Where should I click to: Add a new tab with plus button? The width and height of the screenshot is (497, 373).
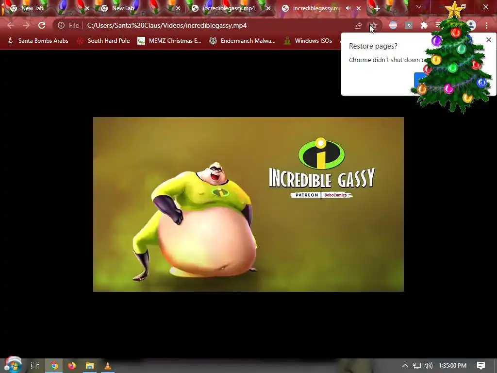(x=377, y=9)
